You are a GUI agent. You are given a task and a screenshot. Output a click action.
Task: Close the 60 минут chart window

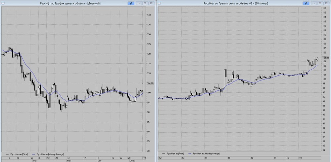[x=326, y=3]
